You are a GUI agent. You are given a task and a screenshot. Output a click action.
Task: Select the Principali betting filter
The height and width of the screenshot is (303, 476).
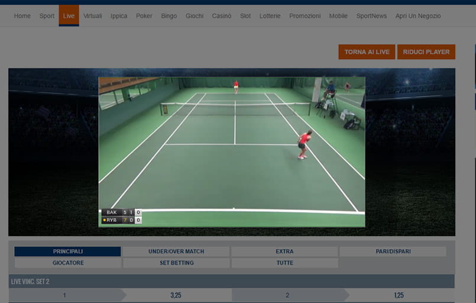click(x=67, y=252)
